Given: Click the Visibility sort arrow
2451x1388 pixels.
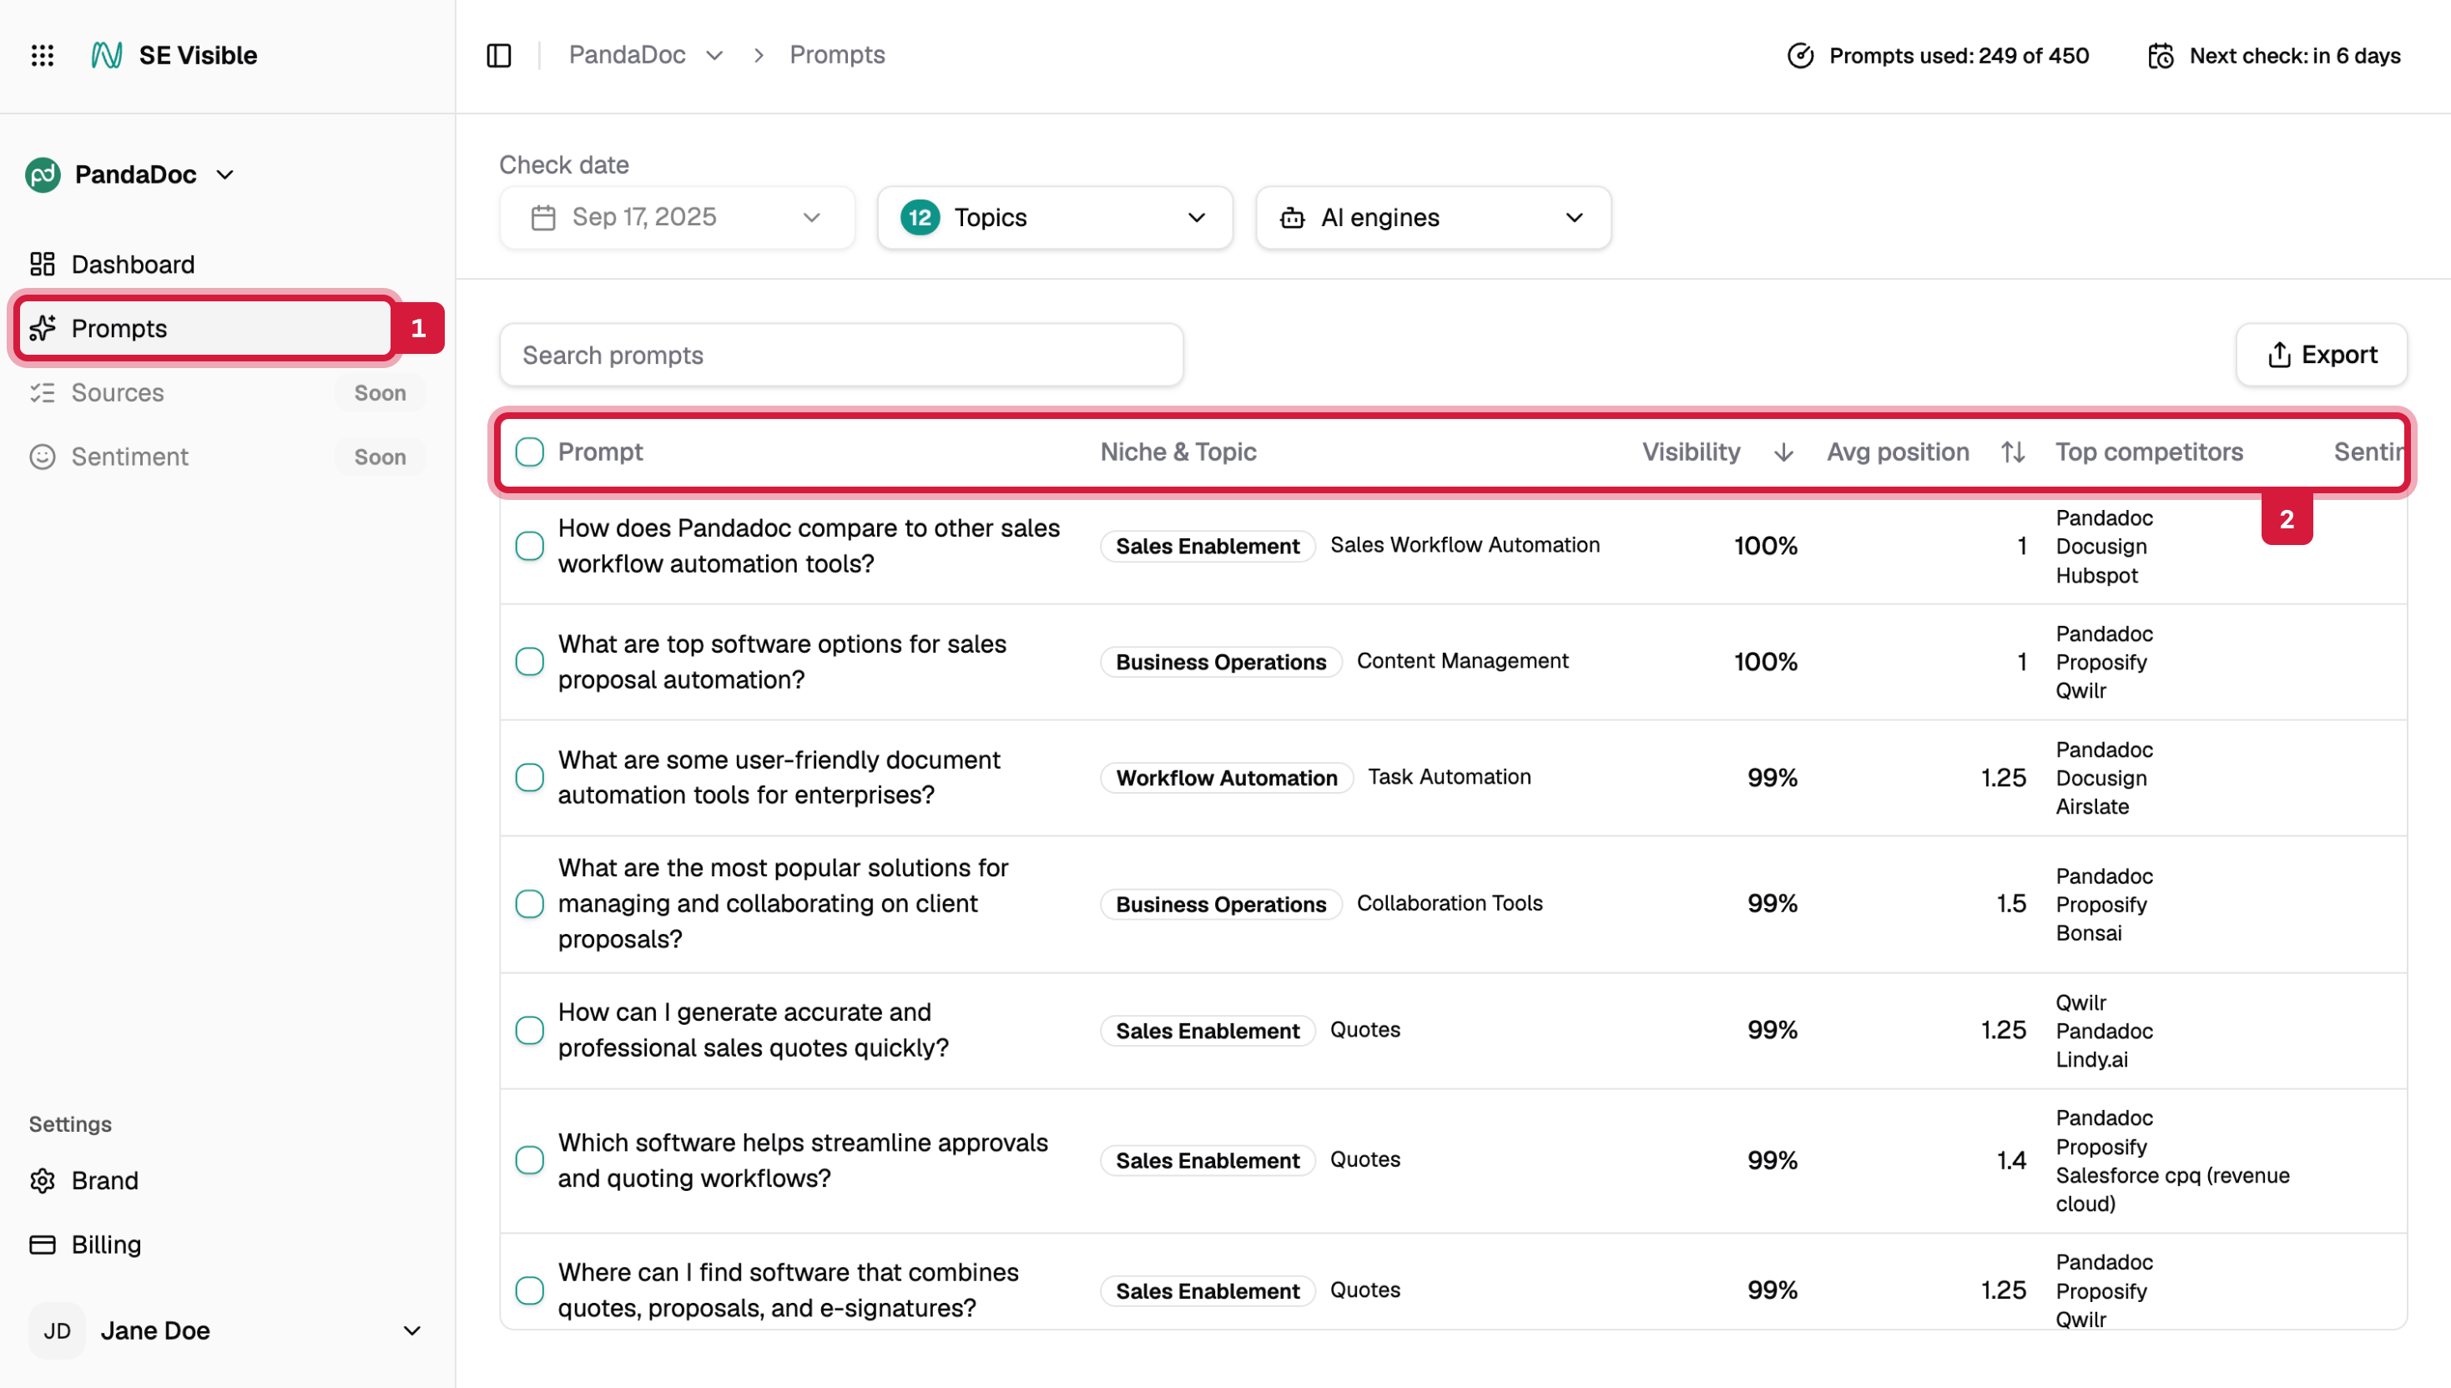Looking at the screenshot, I should point(1783,452).
